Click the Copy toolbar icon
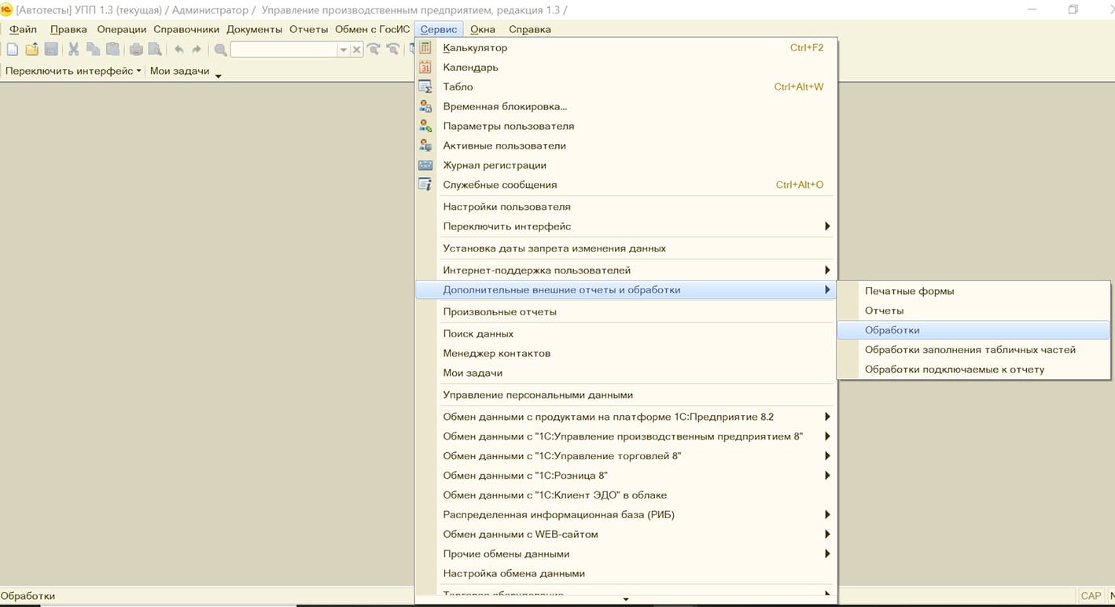1115x607 pixels. tap(94, 50)
